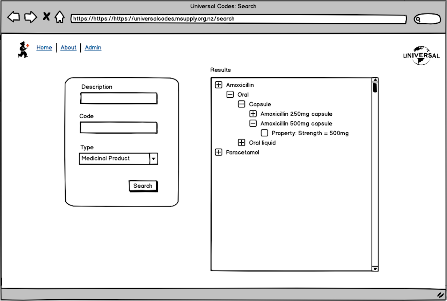This screenshot has width=447, height=301.
Task: Collapse the Capsule tree node
Action: [x=241, y=104]
